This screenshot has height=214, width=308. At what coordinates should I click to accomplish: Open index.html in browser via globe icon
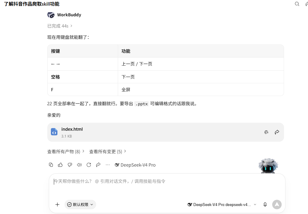click(x=266, y=132)
